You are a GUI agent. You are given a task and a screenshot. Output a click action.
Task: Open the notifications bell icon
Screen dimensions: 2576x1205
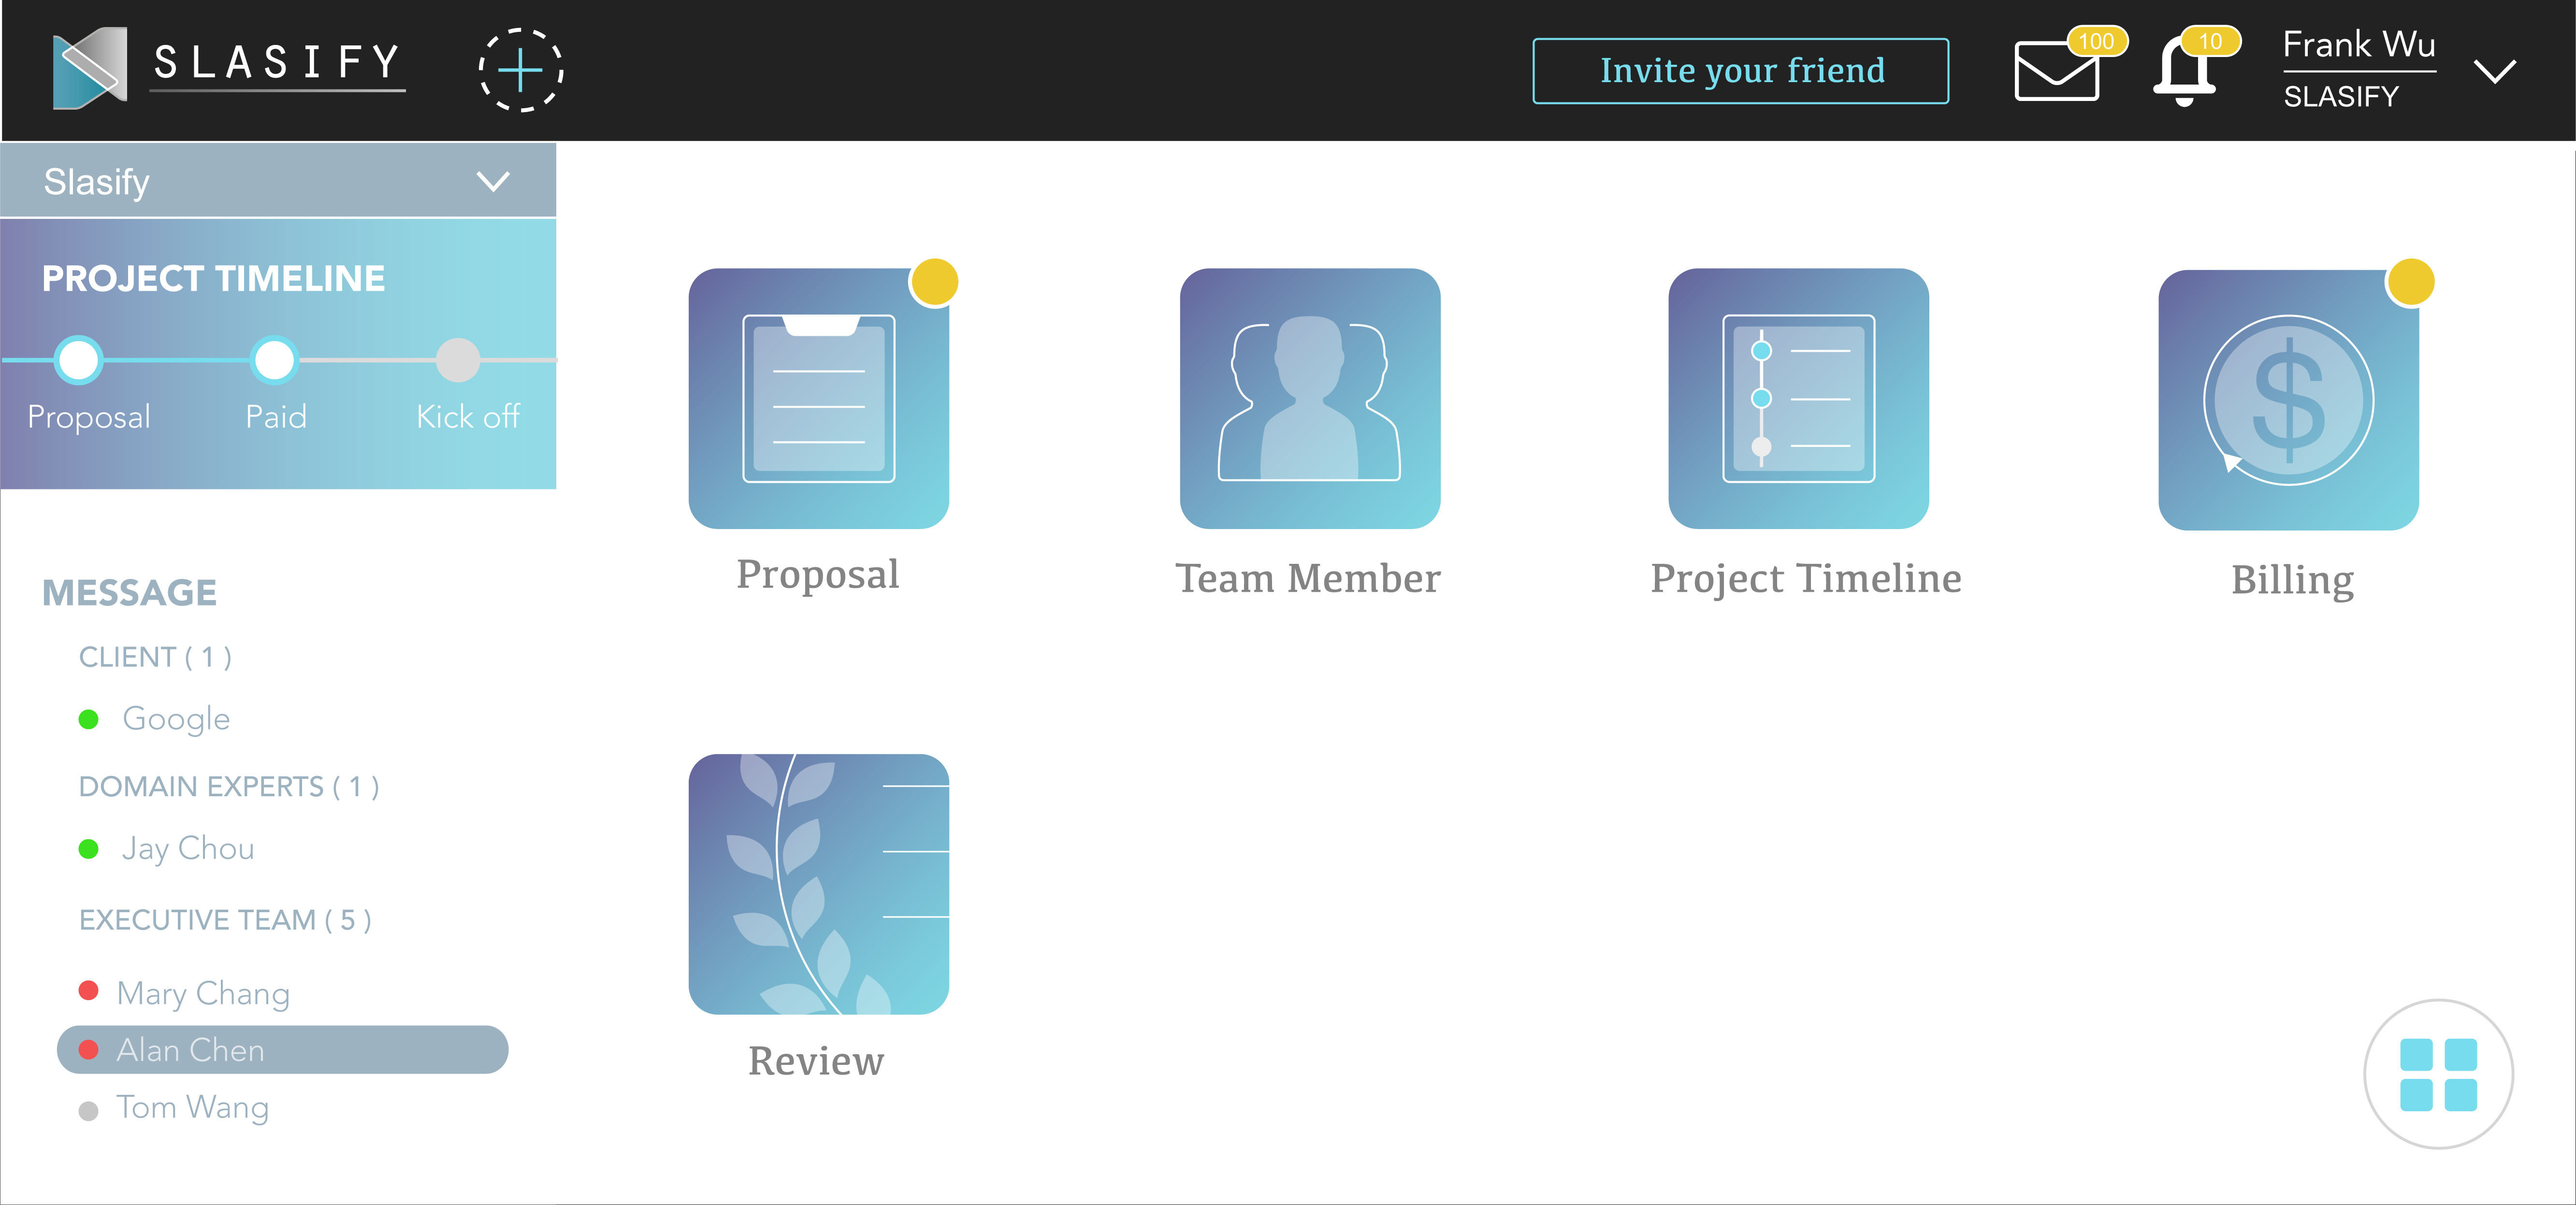pos(2184,71)
